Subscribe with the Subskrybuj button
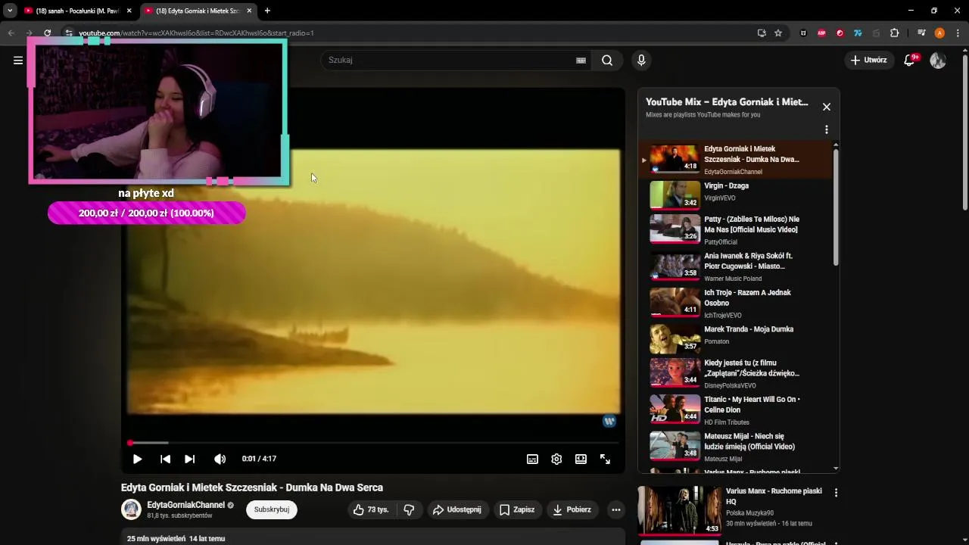 point(272,510)
